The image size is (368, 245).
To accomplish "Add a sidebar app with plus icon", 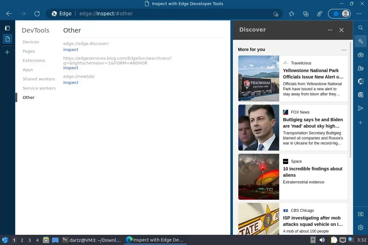I will [x=361, y=122].
